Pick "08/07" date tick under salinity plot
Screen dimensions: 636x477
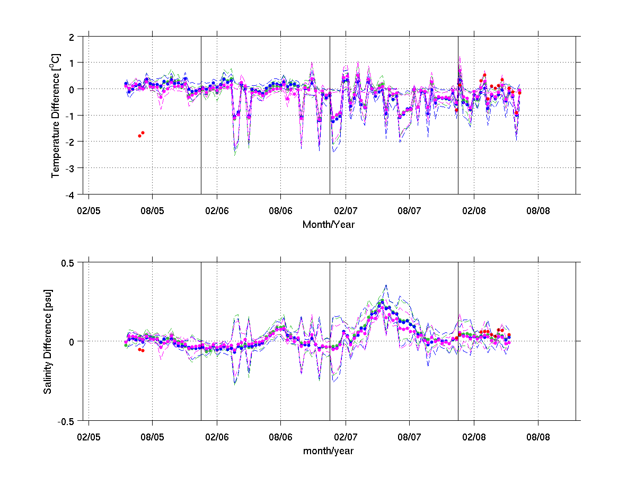point(410,437)
